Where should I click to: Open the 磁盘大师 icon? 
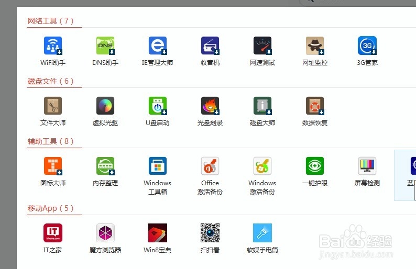click(x=262, y=106)
